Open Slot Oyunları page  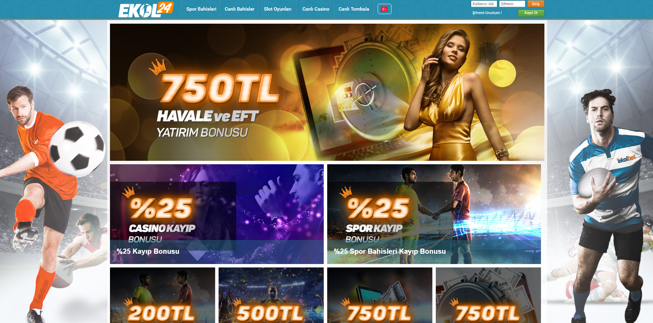[x=278, y=9]
